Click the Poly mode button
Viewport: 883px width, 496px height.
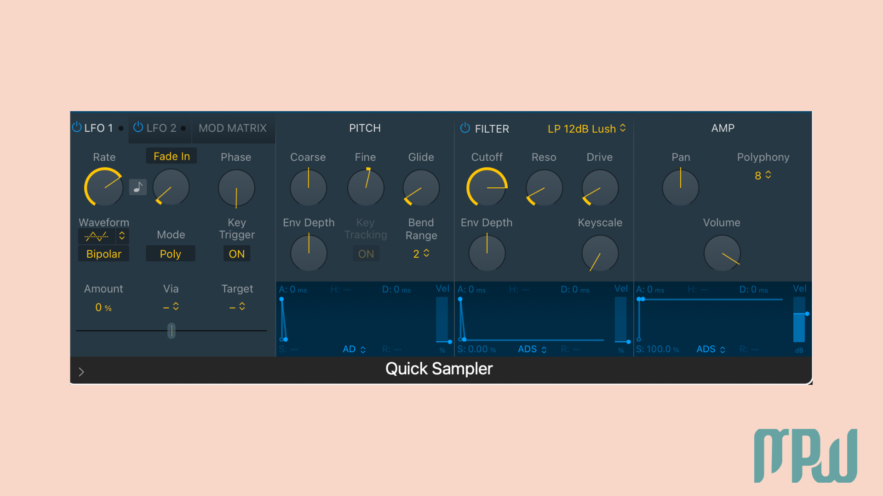pos(170,253)
